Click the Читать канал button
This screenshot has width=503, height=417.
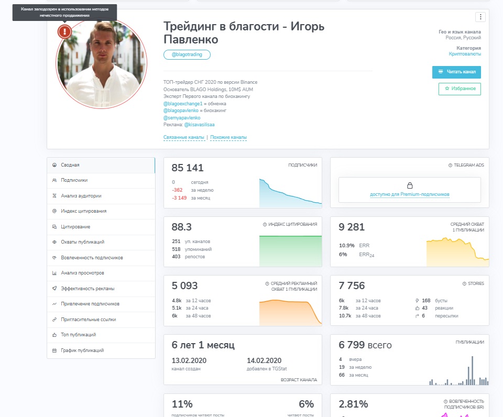pos(456,72)
